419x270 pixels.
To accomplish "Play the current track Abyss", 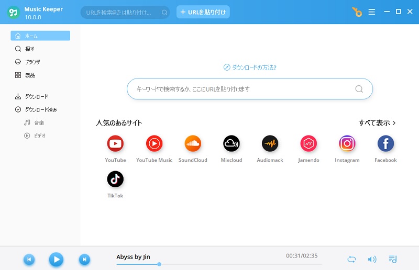I will click(56, 260).
